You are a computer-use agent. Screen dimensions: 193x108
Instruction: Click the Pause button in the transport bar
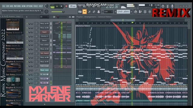coord(57,6)
